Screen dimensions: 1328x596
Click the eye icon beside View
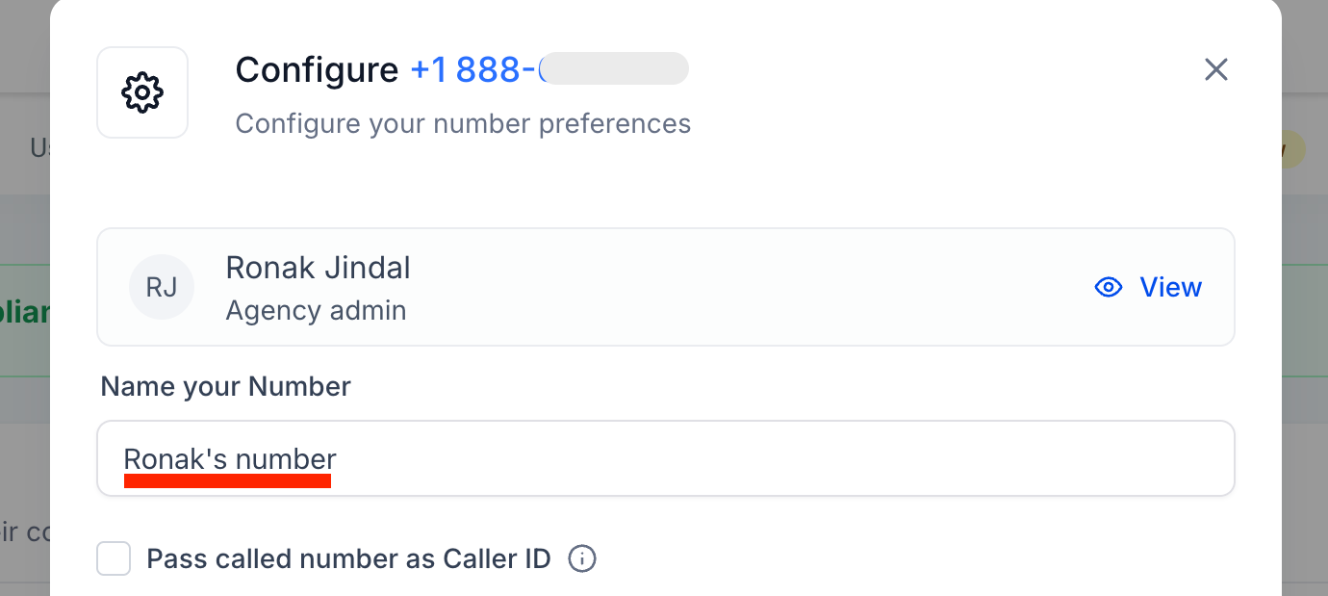[x=1109, y=287]
